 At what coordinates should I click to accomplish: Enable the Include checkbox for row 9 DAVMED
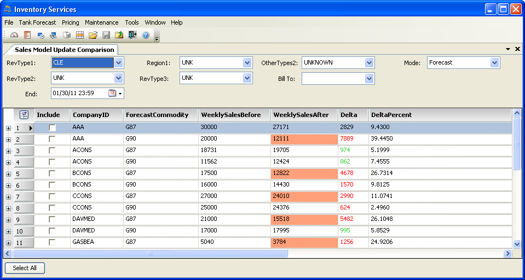coord(52,219)
